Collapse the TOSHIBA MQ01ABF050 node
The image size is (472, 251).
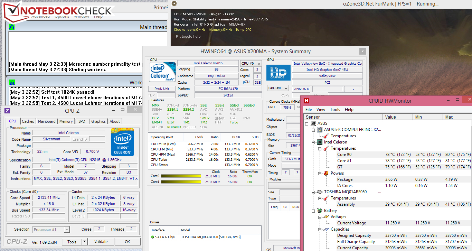click(x=314, y=192)
